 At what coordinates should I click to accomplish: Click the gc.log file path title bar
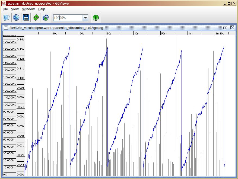pyautogui.click(x=56, y=28)
